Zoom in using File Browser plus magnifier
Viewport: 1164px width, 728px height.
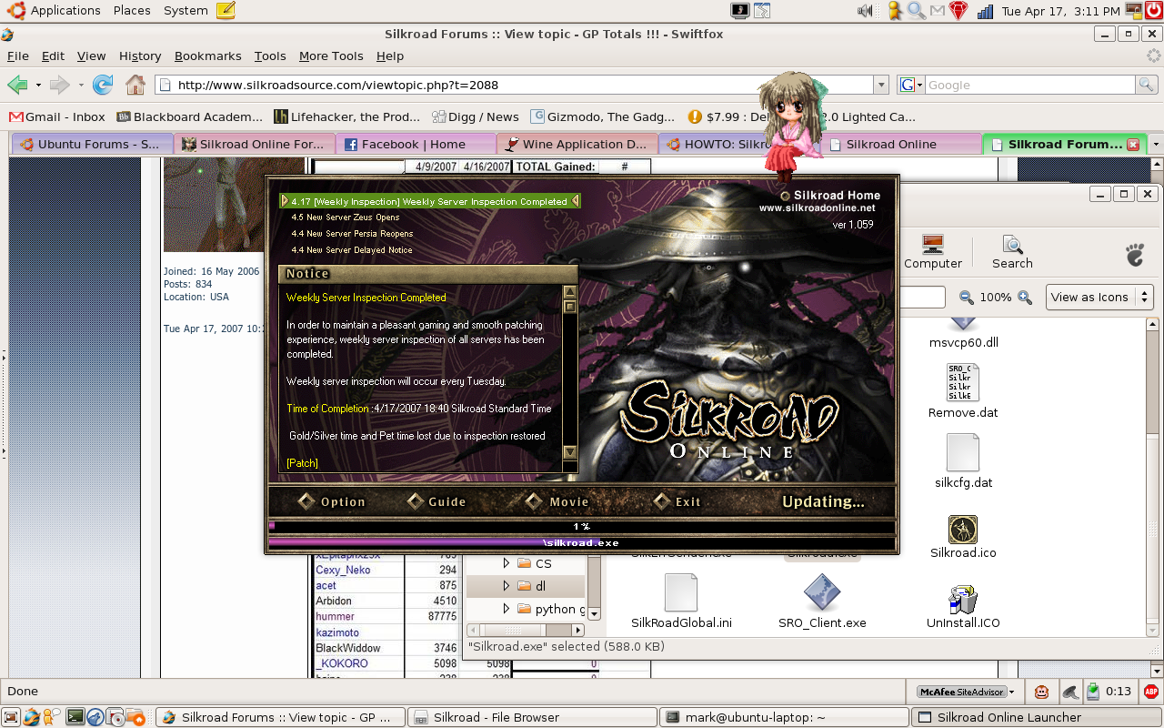point(1025,298)
